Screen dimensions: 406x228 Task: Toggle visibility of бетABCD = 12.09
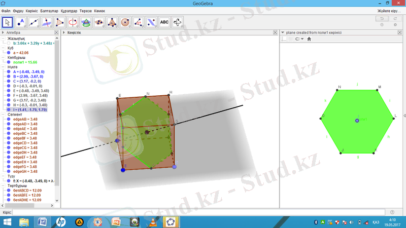coord(9,191)
